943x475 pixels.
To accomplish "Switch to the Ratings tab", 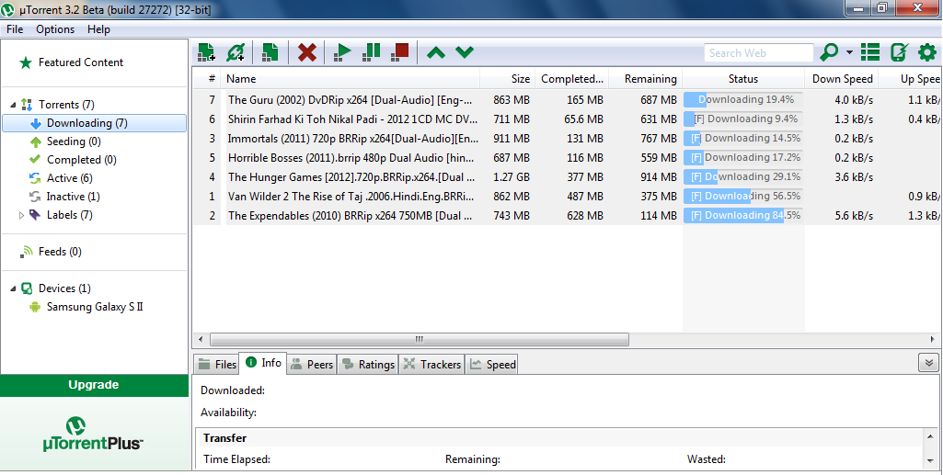I will [368, 365].
